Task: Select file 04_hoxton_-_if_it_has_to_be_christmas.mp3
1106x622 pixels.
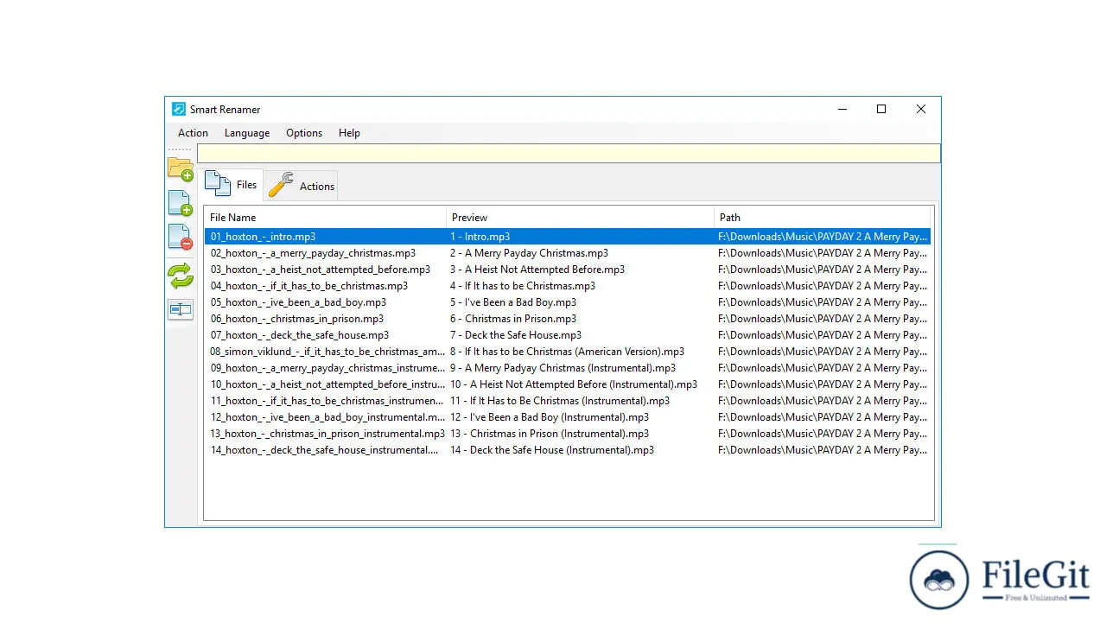Action: 309,286
